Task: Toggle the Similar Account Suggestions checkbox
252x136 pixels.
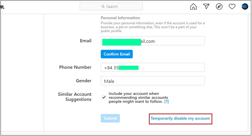Action: click(x=104, y=97)
